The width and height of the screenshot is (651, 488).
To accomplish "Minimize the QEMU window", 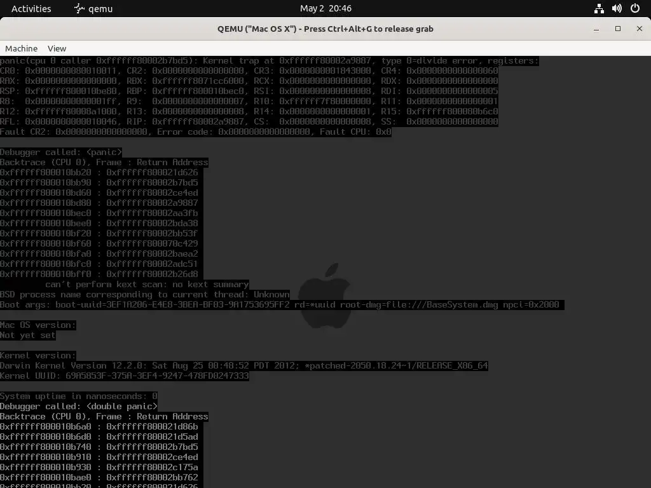I will pyautogui.click(x=596, y=29).
